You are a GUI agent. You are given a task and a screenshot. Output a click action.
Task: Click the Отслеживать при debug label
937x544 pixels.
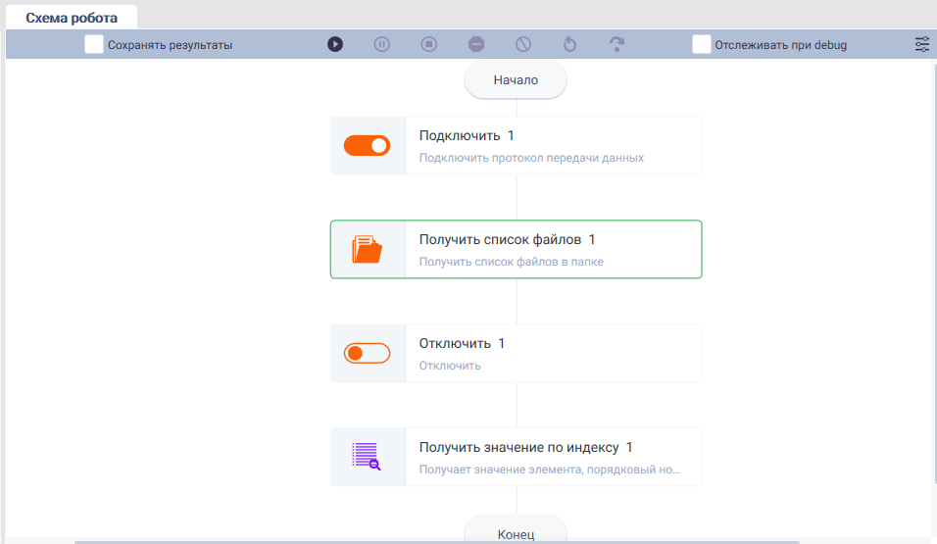point(780,45)
